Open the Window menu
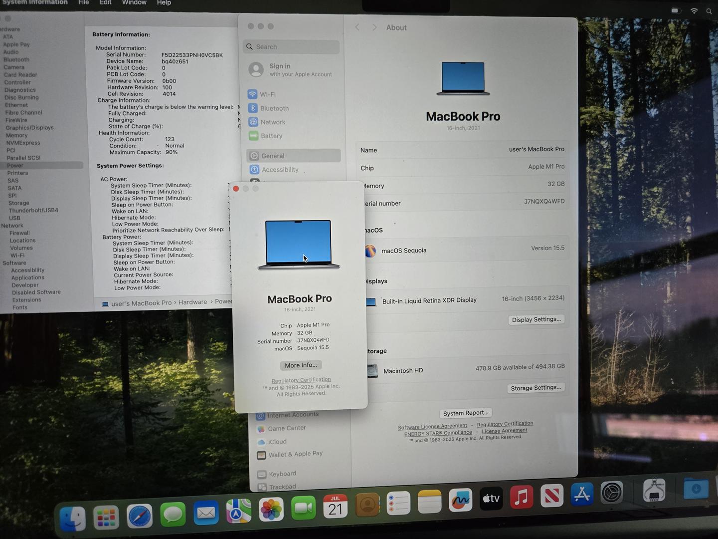 [134, 2]
